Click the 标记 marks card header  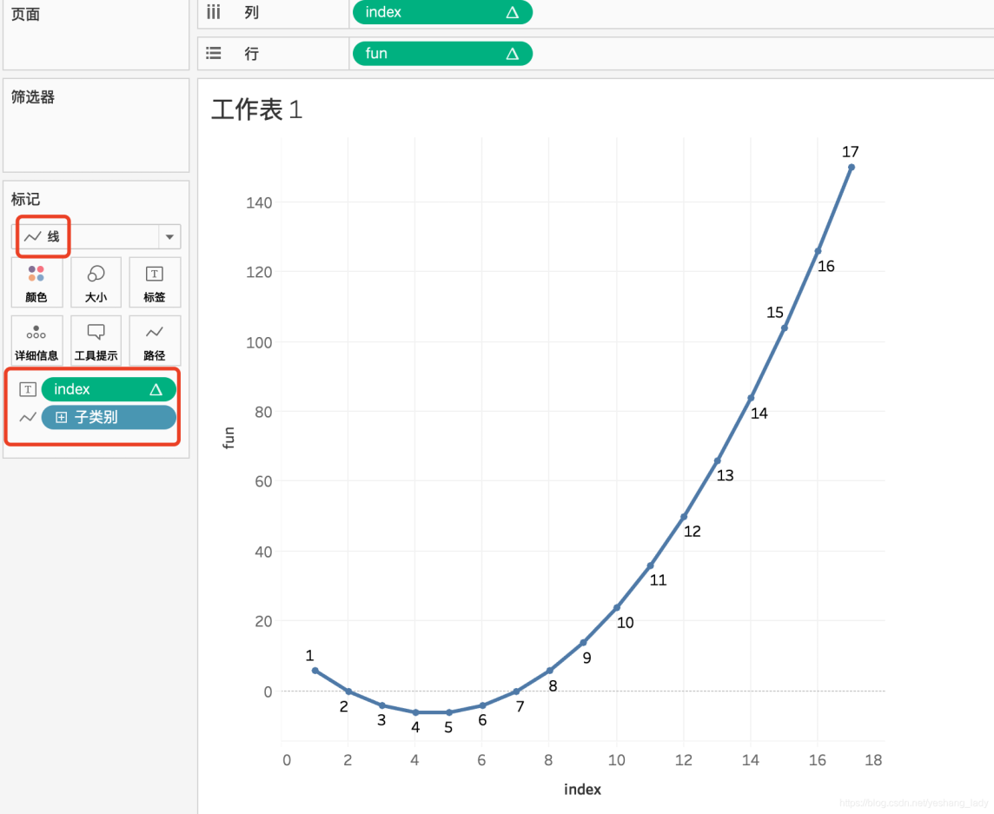pos(25,199)
